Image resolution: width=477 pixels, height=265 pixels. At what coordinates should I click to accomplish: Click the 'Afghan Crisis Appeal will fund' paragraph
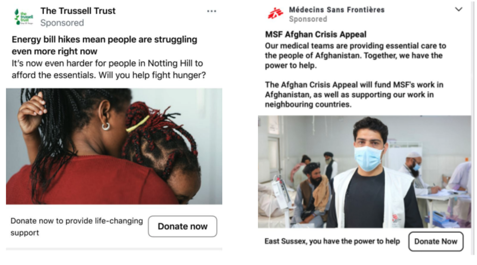pos(354,94)
